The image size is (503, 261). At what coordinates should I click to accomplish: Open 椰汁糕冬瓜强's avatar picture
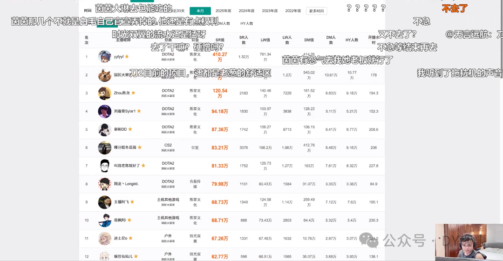(x=105, y=147)
